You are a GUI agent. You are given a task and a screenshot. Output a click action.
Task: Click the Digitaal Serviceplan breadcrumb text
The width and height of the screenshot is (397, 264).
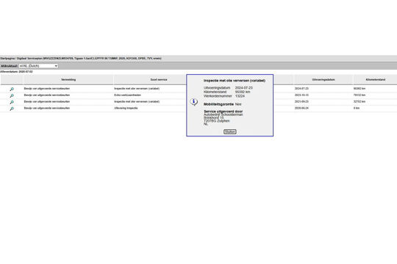pyautogui.click(x=29, y=59)
